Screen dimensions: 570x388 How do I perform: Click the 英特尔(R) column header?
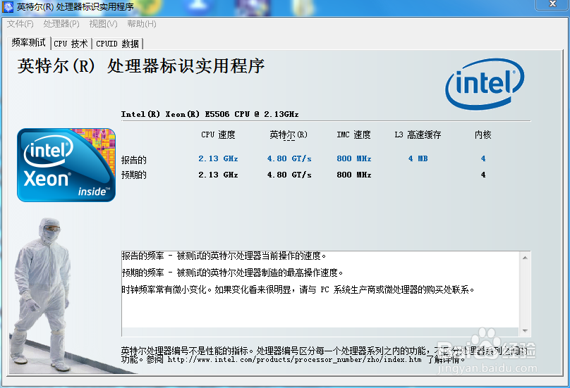289,134
